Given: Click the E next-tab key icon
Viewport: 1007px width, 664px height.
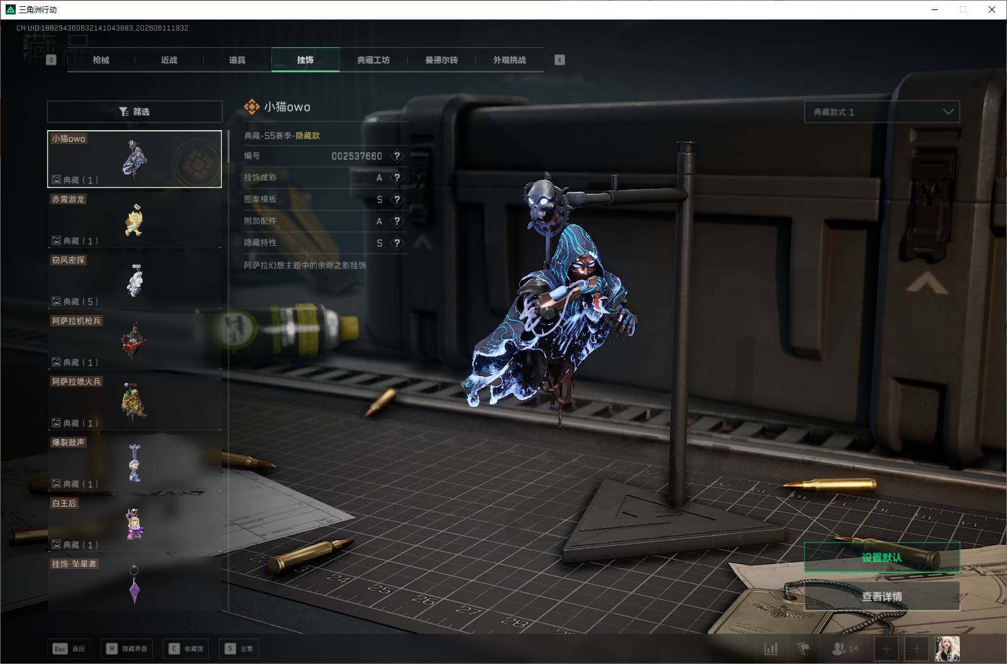Looking at the screenshot, I should [559, 60].
